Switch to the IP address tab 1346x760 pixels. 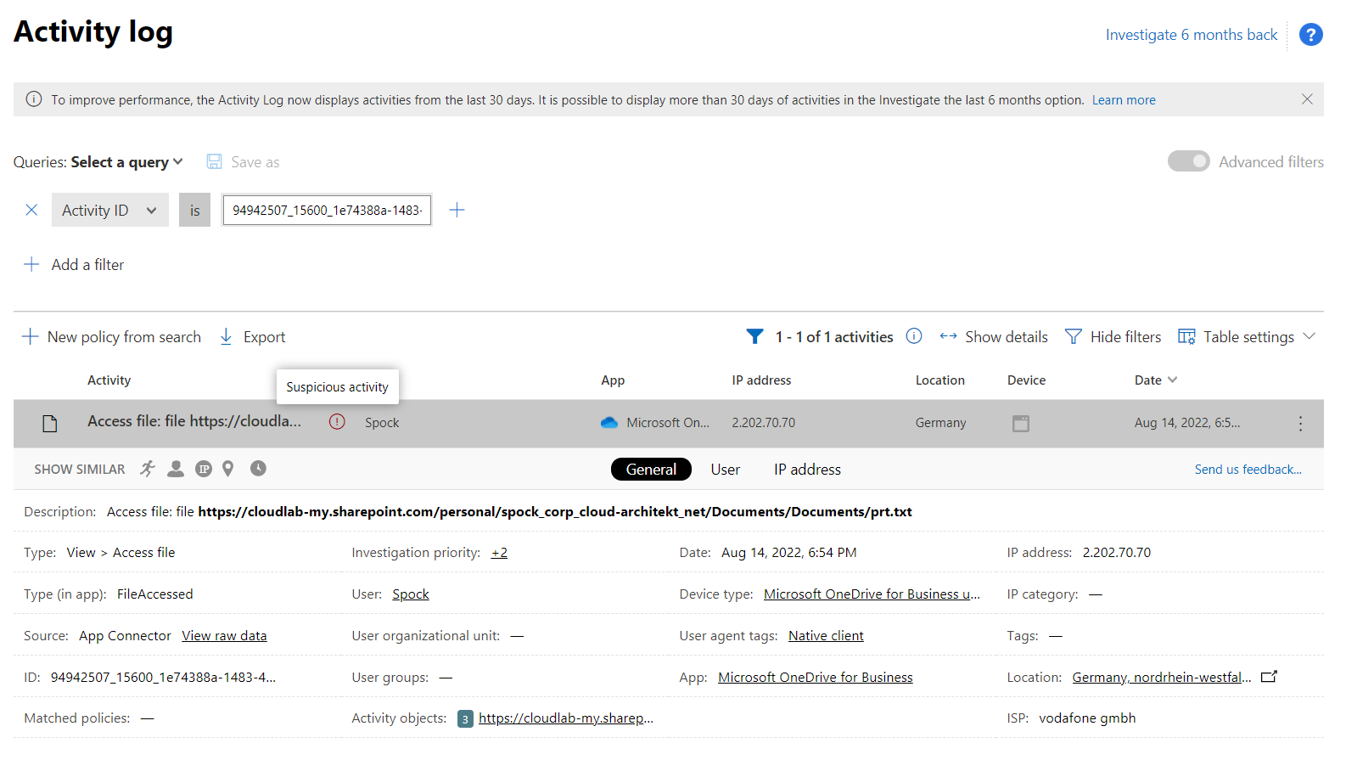point(807,469)
